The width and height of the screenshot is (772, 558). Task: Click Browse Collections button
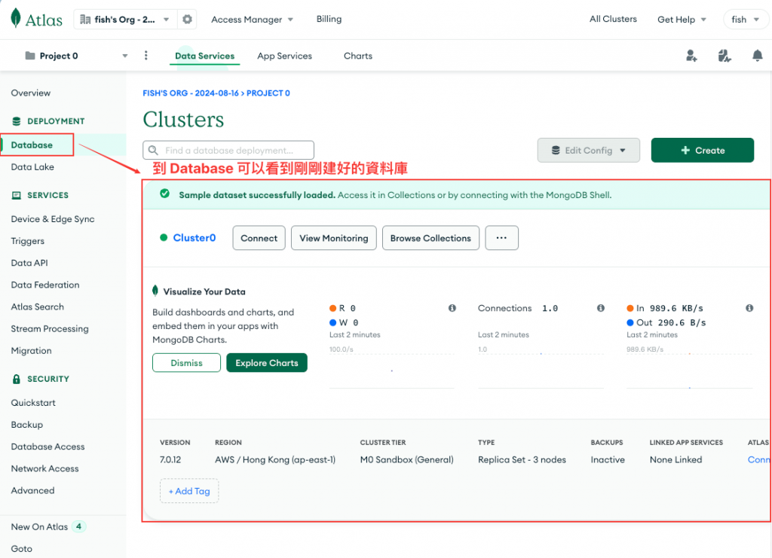(430, 238)
